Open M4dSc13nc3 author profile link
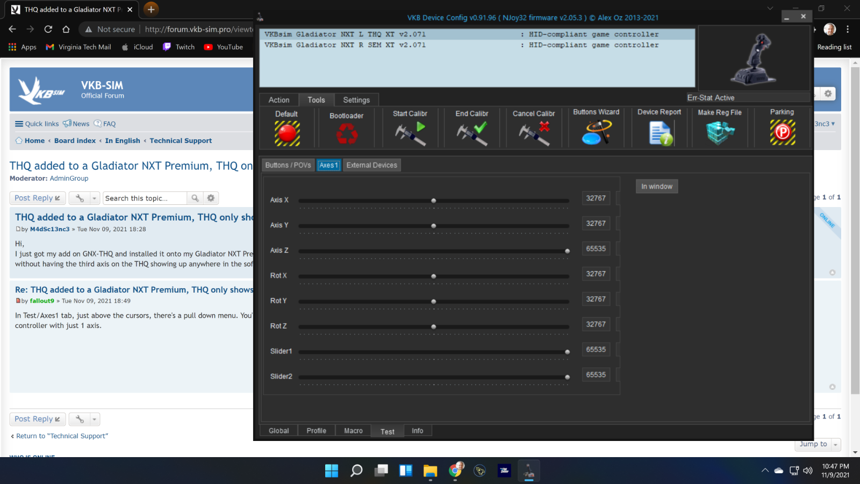 point(50,229)
